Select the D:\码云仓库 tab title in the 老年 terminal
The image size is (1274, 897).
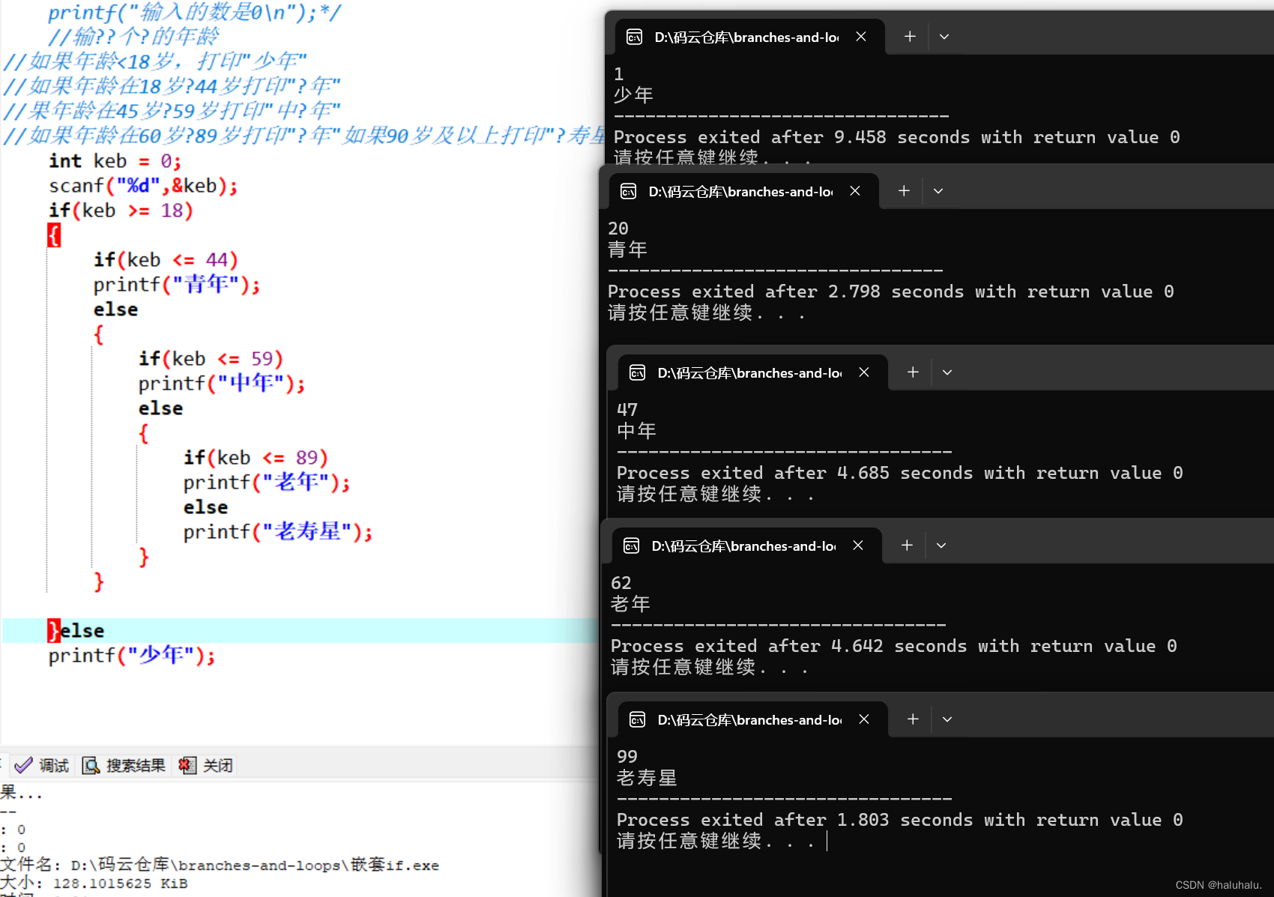(743, 546)
